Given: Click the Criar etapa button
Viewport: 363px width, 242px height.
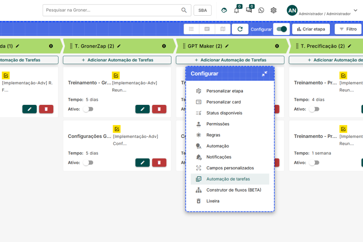Looking at the screenshot, I should pos(311,29).
